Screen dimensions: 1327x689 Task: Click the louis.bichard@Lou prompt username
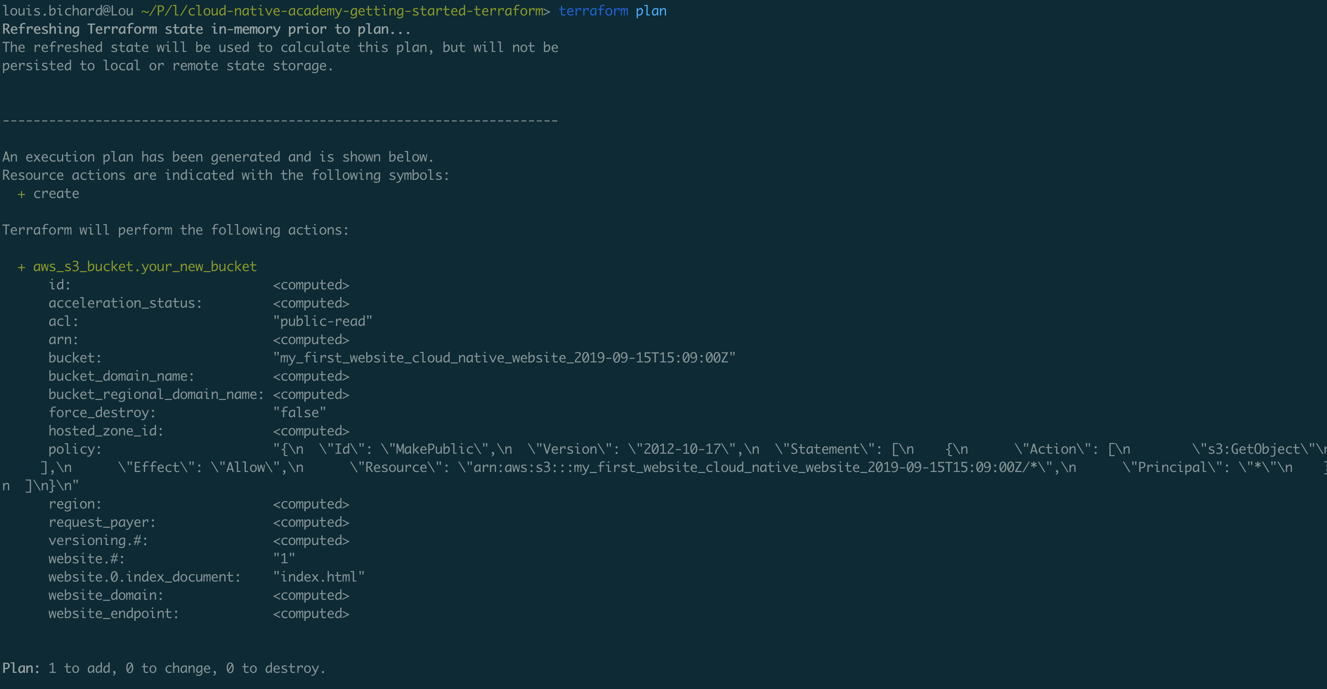tap(67, 11)
